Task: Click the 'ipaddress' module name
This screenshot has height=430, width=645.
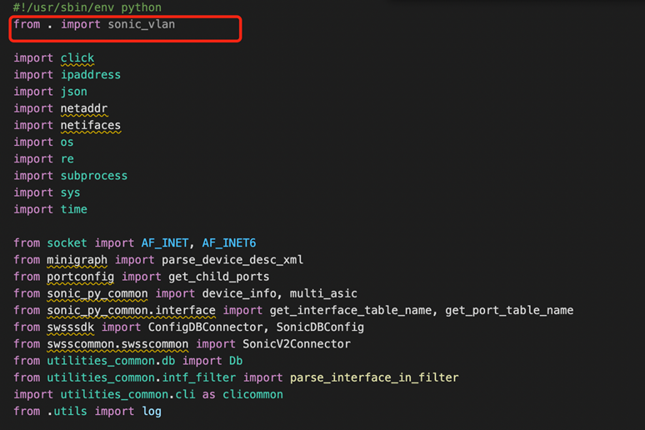Action: click(91, 75)
